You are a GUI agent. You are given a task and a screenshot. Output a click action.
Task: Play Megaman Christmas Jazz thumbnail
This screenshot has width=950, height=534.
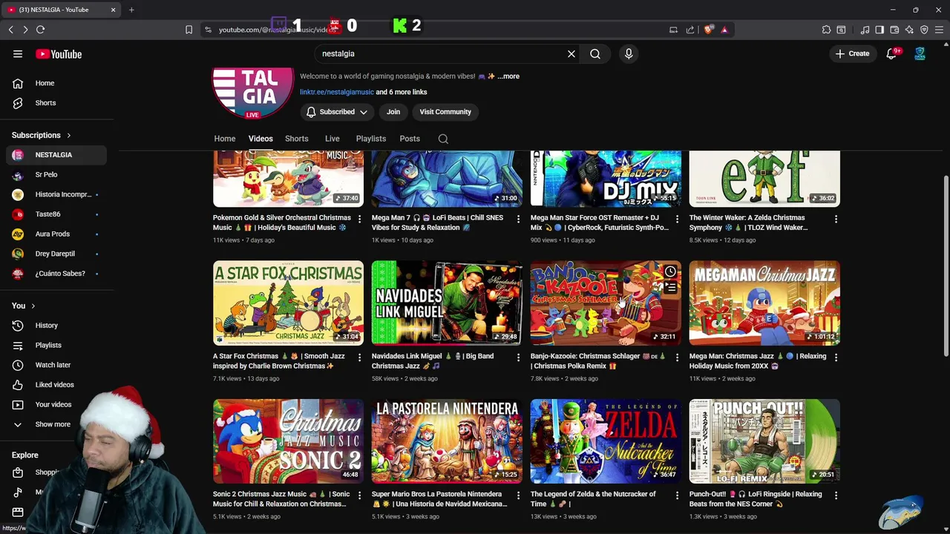point(764,303)
